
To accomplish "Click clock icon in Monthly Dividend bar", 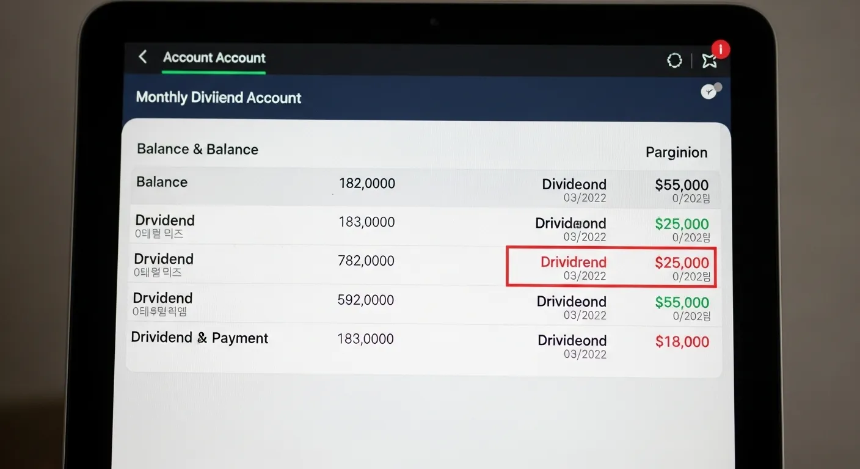I will (x=709, y=92).
